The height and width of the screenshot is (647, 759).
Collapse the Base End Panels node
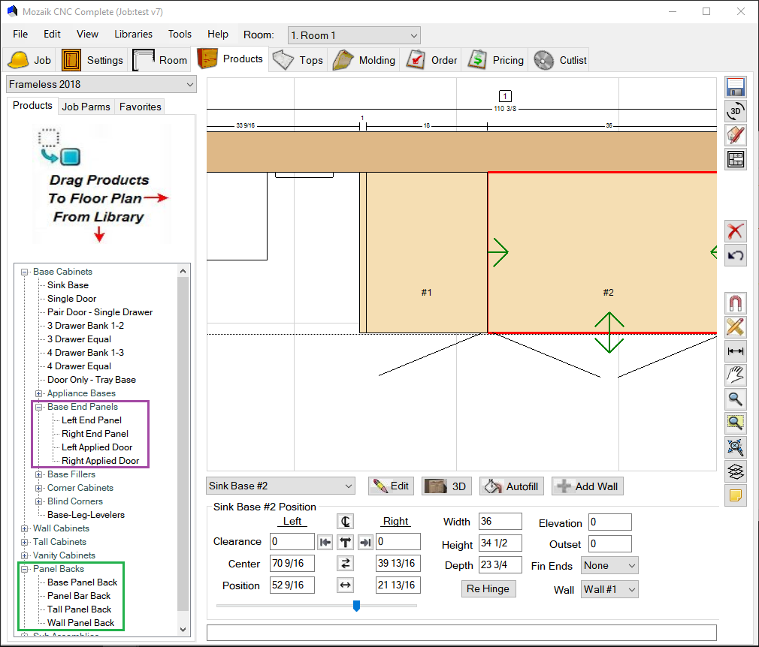tap(39, 407)
